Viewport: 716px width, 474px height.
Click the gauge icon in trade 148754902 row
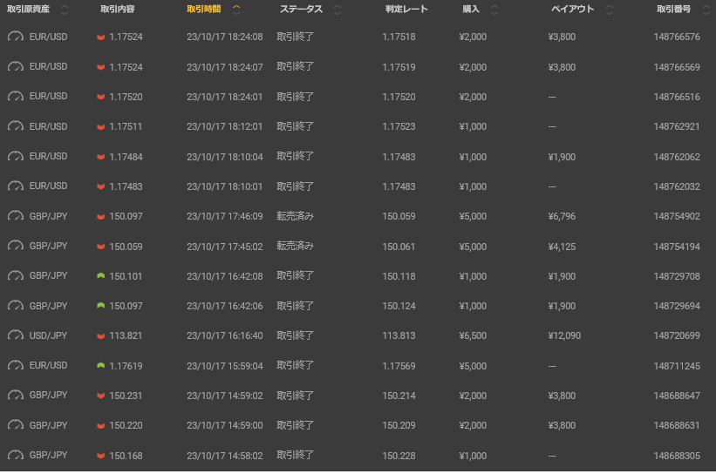click(x=15, y=216)
